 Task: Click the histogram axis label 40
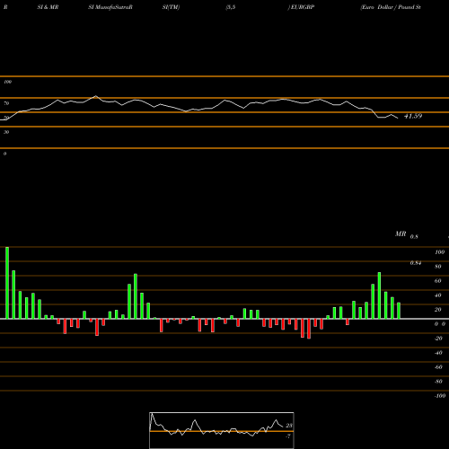[x=438, y=295]
